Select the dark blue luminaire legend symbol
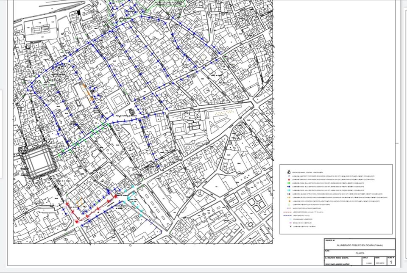The width and height of the screenshot is (407, 273). 289,186
